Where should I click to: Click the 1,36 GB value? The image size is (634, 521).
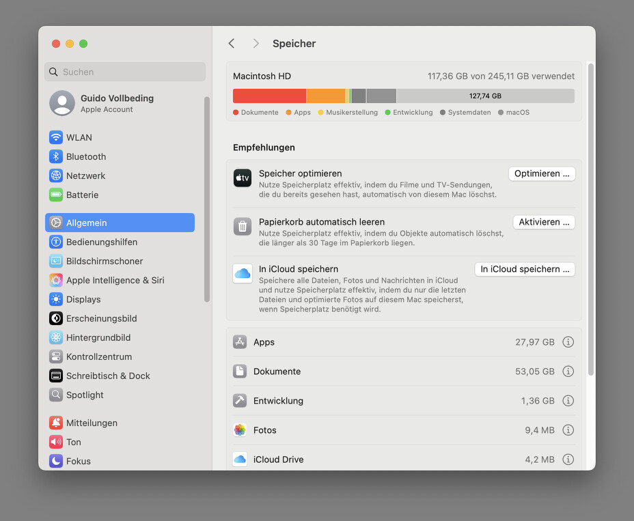click(x=538, y=401)
